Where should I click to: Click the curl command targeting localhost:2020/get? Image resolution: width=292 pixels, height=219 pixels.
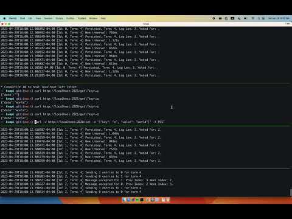click(67, 106)
